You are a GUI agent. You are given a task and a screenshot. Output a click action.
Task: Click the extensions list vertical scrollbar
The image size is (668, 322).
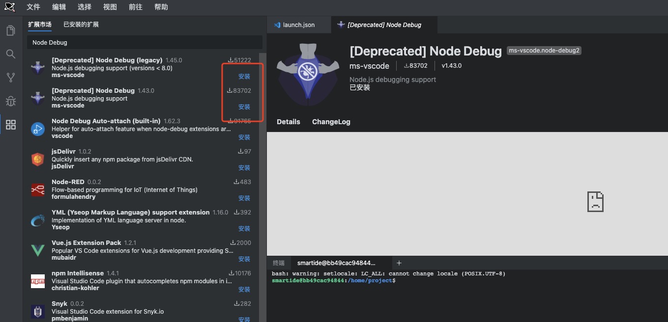(262, 187)
